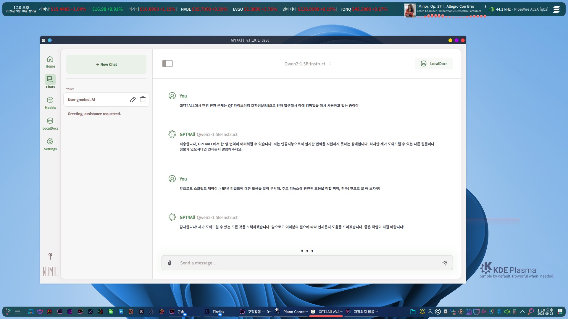
Task: Open the Models page in the sidebar
Action: click(x=50, y=103)
